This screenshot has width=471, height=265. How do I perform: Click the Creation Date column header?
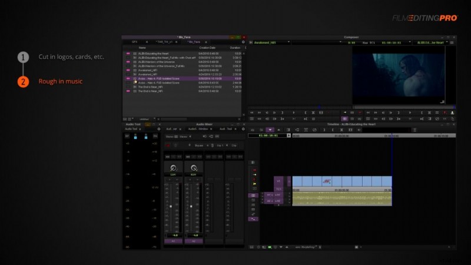click(x=207, y=48)
